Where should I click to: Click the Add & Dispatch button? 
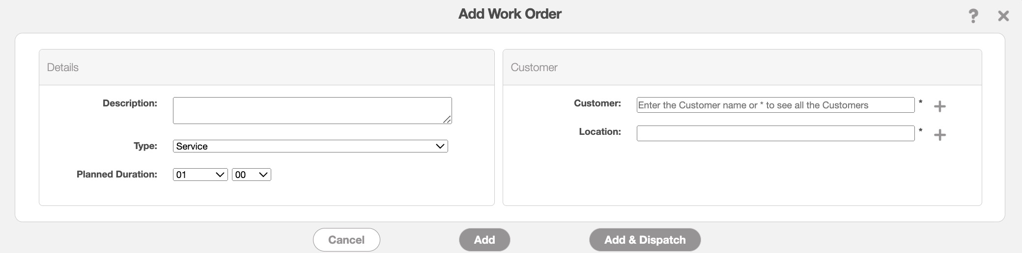click(645, 240)
